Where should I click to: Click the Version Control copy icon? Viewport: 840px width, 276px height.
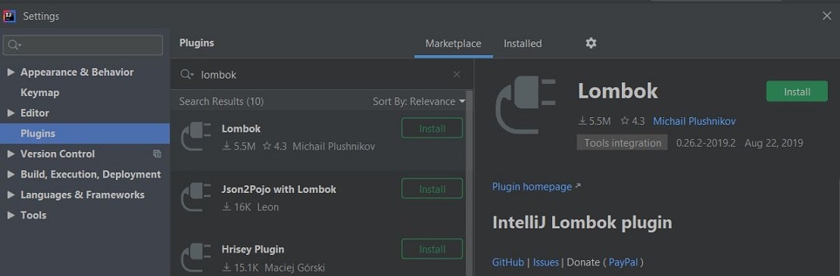coord(157,154)
